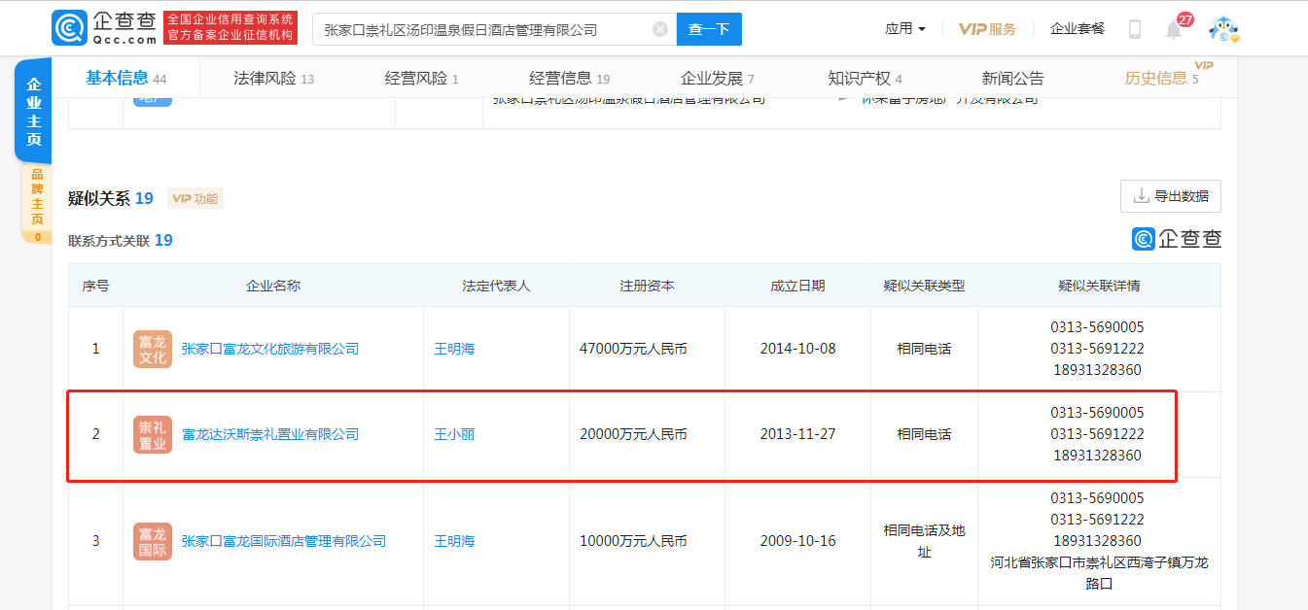Open notifications bell with 27 badge
The width and height of the screenshot is (1308, 610).
click(1174, 30)
